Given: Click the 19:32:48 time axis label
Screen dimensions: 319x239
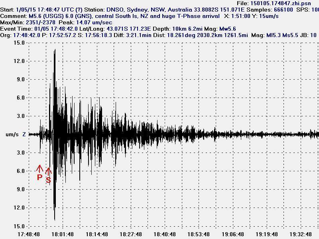Looking at the screenshot, I should (301, 234).
